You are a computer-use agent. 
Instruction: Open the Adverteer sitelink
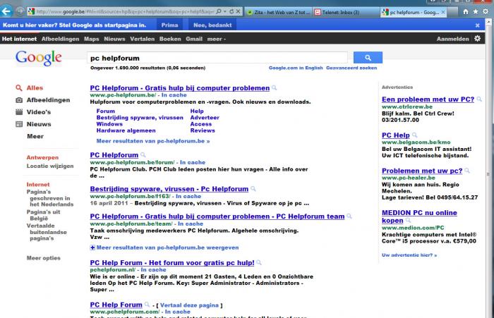click(205, 118)
